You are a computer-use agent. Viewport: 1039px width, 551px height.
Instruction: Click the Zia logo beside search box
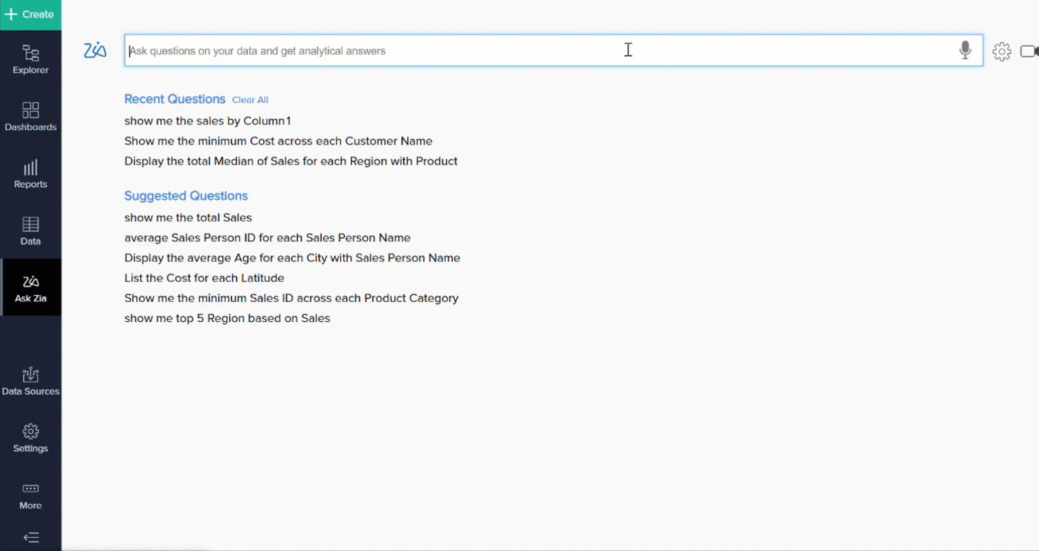click(95, 51)
